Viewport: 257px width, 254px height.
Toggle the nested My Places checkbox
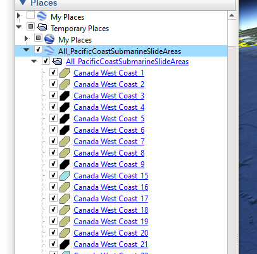(39, 38)
